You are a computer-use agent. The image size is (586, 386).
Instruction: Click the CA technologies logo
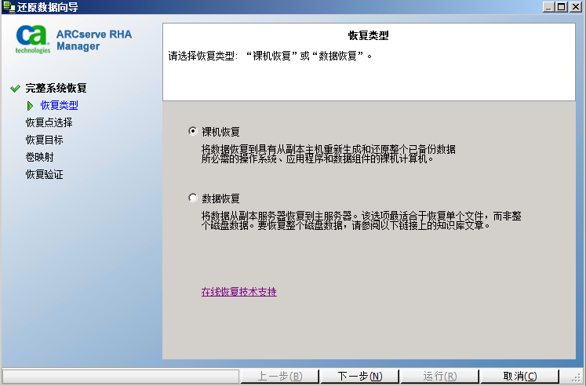(32, 39)
